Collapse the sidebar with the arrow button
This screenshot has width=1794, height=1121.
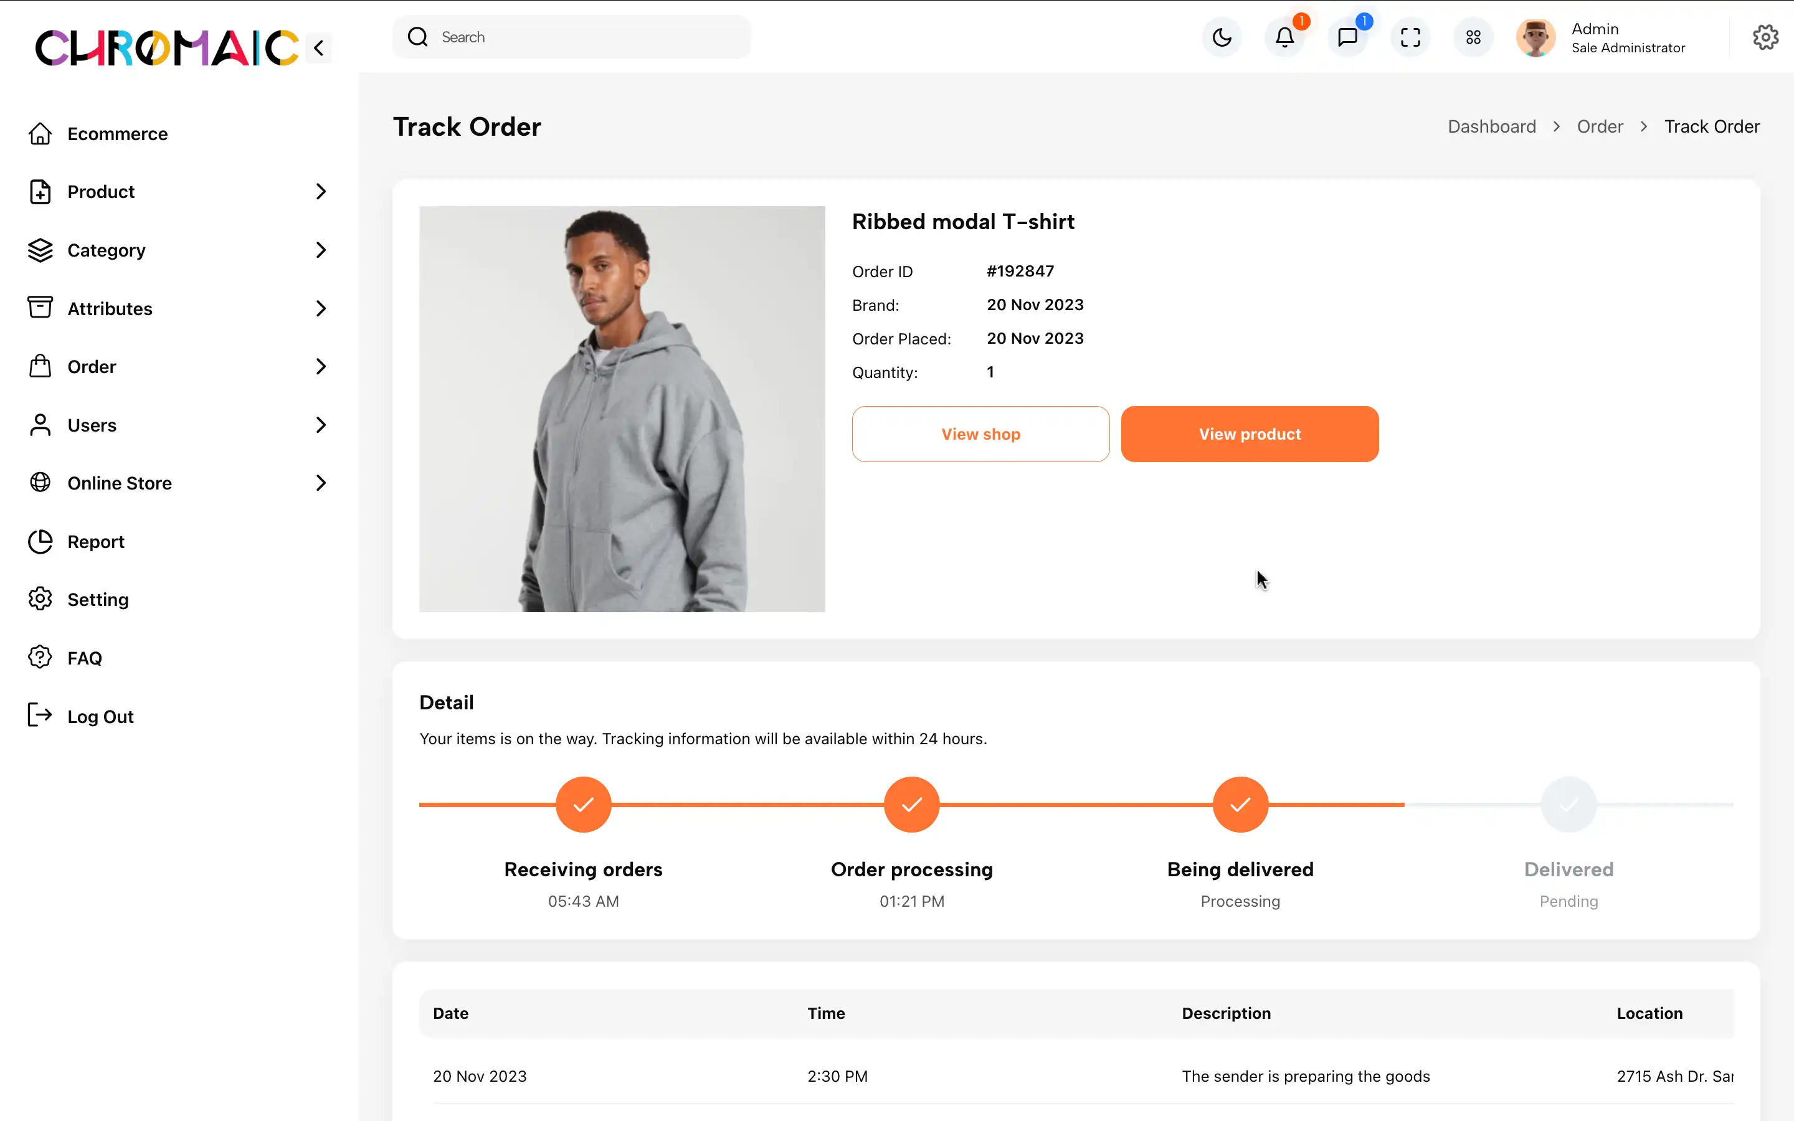click(319, 48)
